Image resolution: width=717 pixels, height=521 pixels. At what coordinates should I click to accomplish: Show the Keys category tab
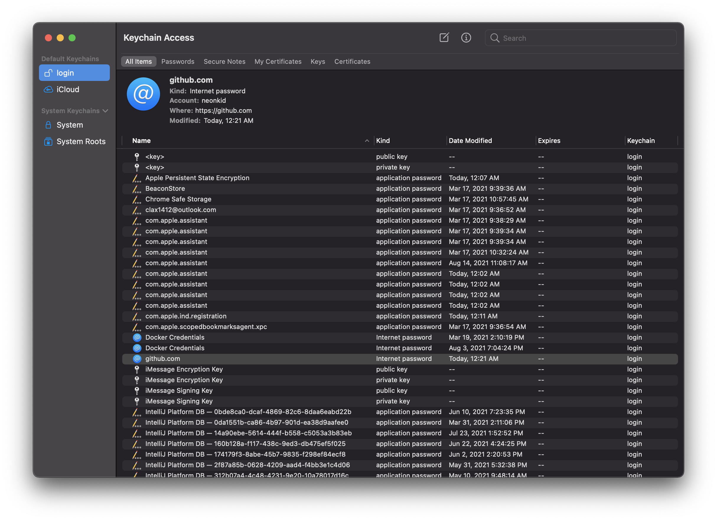(x=317, y=62)
